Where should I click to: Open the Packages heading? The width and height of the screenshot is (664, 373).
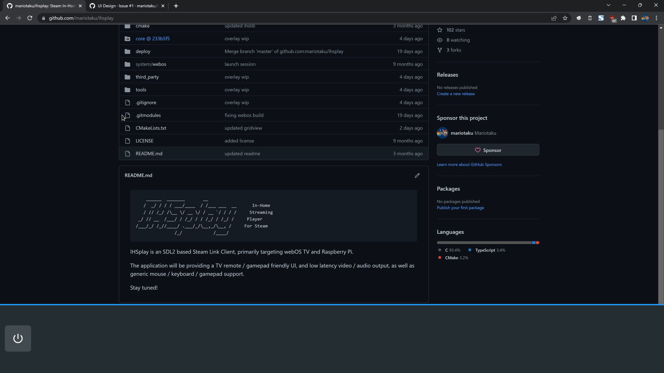pos(449,189)
